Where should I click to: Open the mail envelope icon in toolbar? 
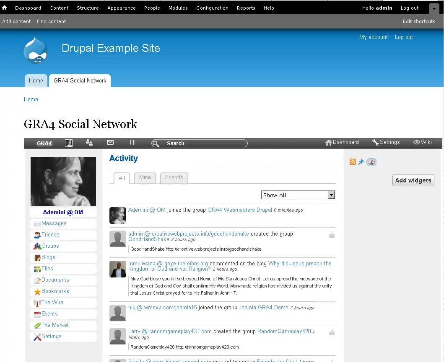click(x=110, y=142)
